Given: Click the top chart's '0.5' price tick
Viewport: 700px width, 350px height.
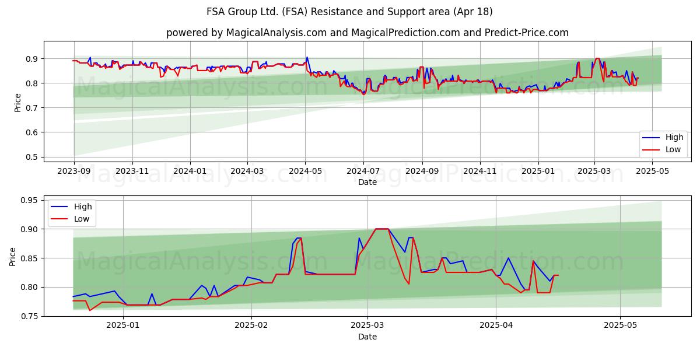Looking at the screenshot, I should [32, 157].
